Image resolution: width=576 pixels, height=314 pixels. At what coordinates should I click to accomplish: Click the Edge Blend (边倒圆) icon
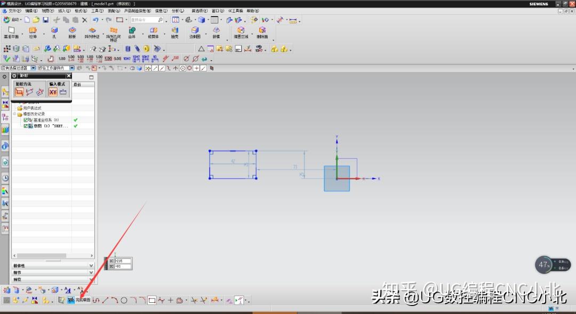pos(196,31)
